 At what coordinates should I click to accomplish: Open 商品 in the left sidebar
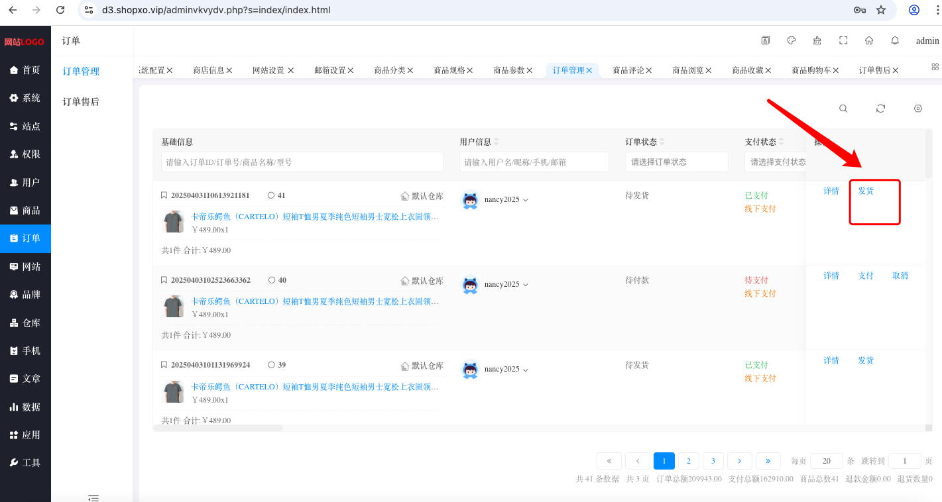click(x=25, y=210)
